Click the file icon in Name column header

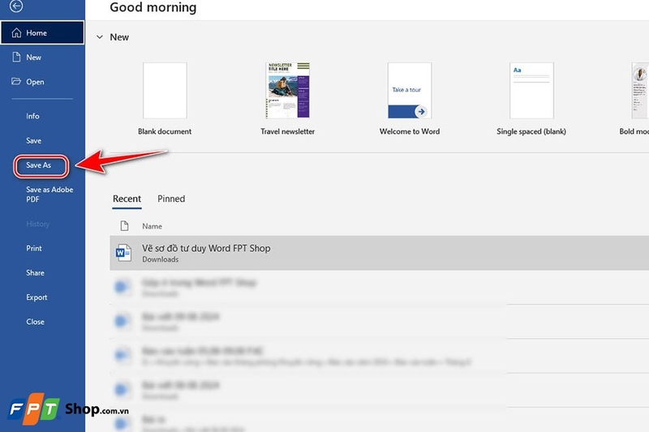point(124,226)
